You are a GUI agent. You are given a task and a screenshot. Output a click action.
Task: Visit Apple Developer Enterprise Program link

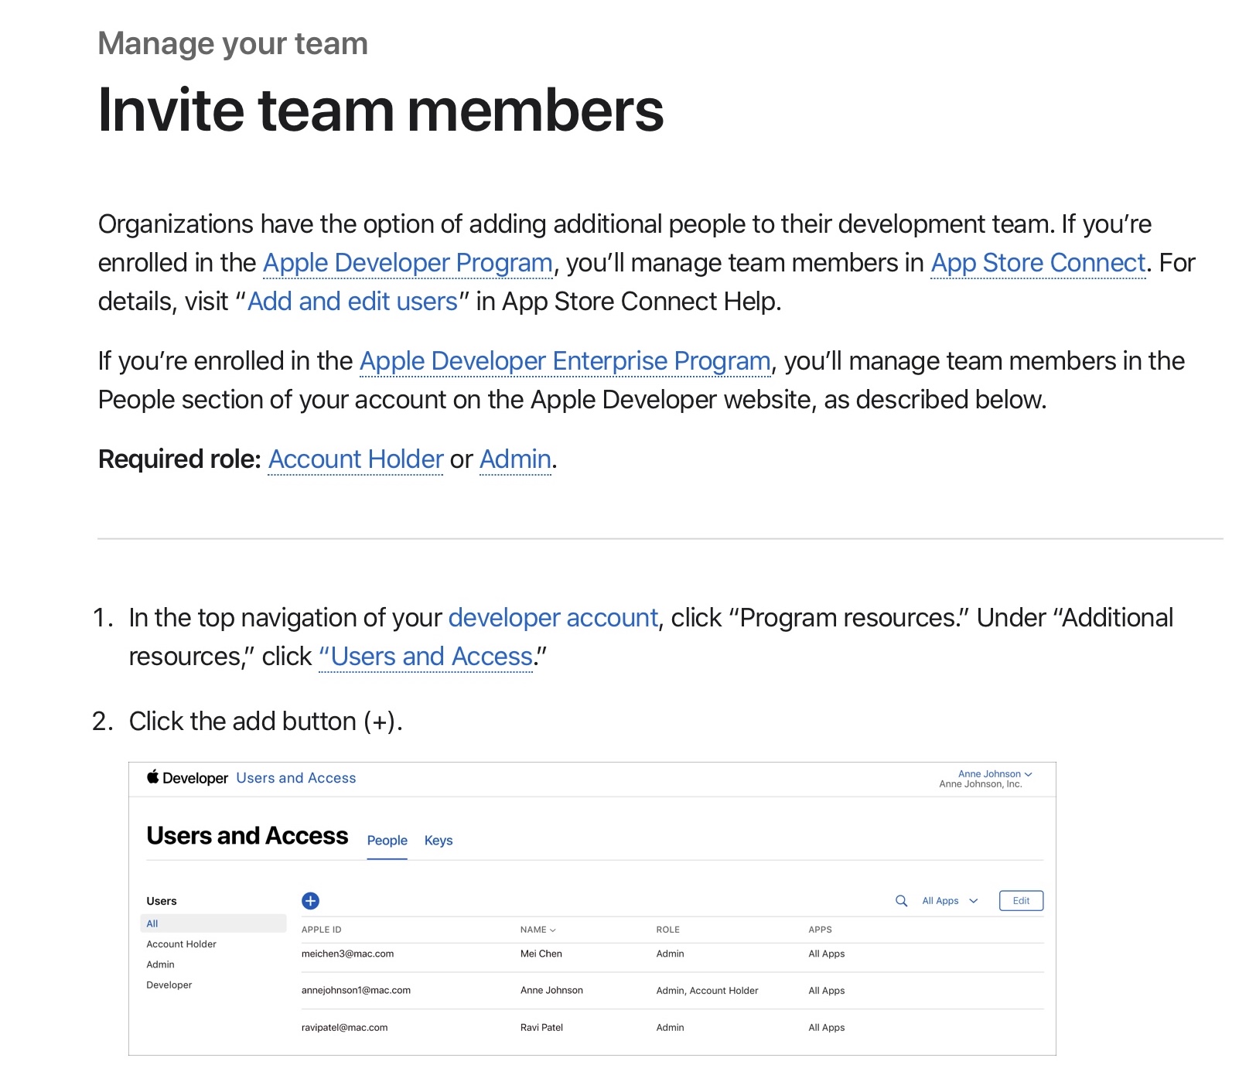[565, 361]
